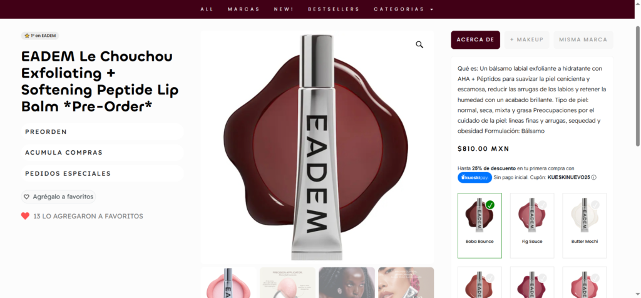Select the Boba Bounce shade option
641x298 pixels.
[479, 225]
